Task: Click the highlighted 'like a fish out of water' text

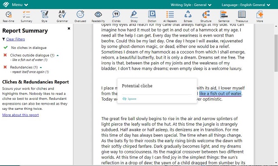Action: (x=220, y=93)
